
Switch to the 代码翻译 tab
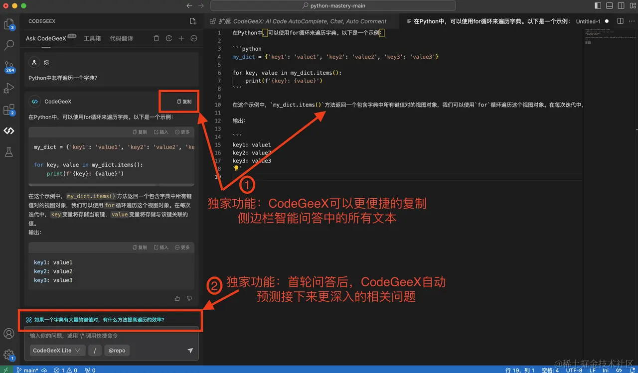pyautogui.click(x=122, y=38)
